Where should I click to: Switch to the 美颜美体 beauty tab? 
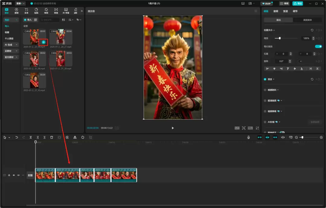307,20
